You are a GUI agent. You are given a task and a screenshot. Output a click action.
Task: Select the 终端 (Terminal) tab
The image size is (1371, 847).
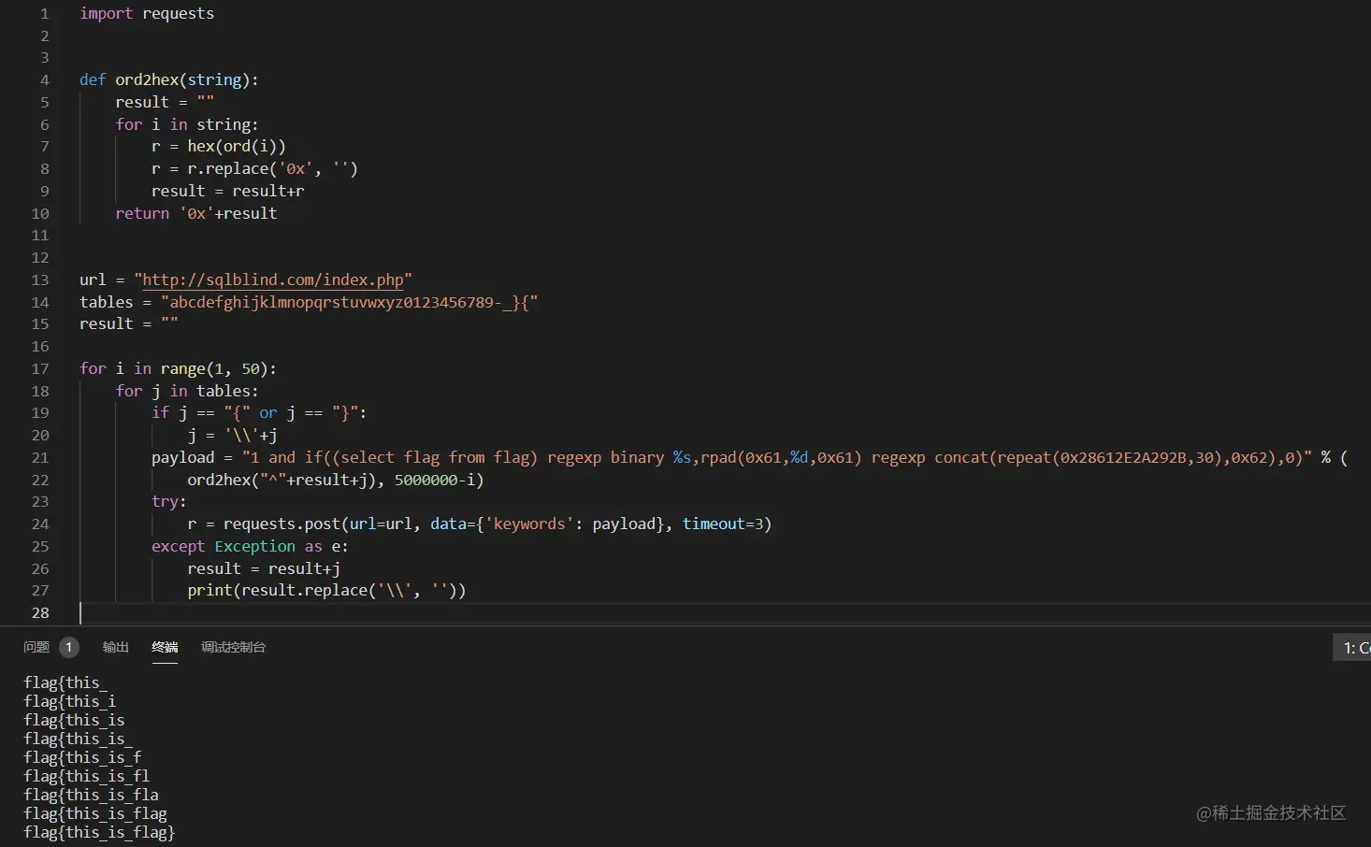pos(165,647)
